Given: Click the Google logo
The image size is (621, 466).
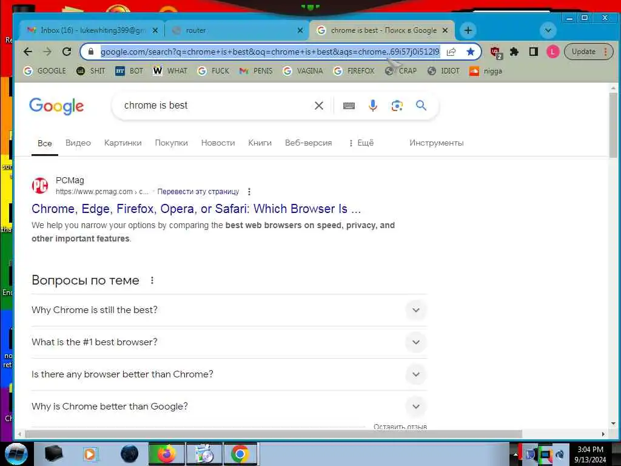Looking at the screenshot, I should [x=56, y=106].
